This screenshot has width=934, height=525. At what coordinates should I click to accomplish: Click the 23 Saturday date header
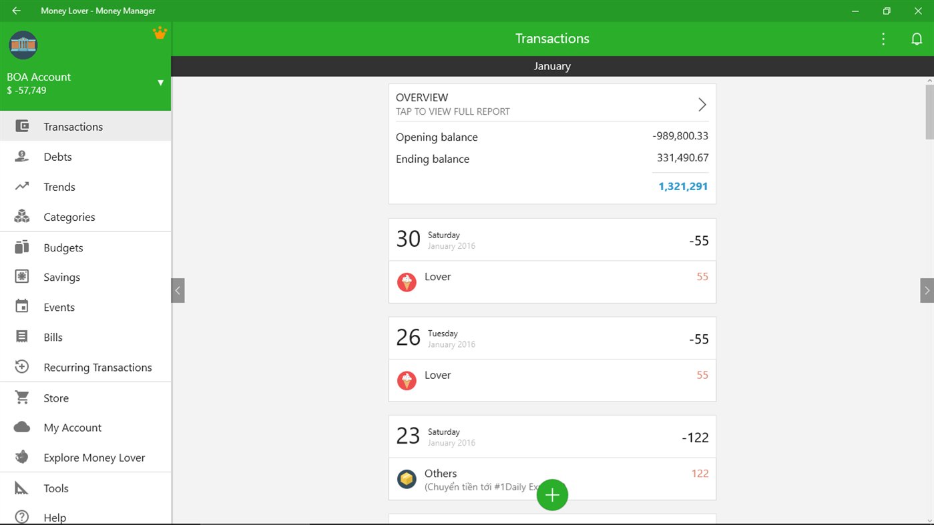[x=552, y=437]
